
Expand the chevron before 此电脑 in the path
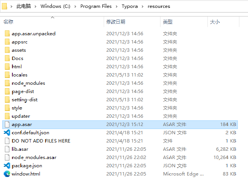click(x=11, y=6)
